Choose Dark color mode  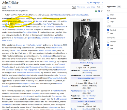108,48
